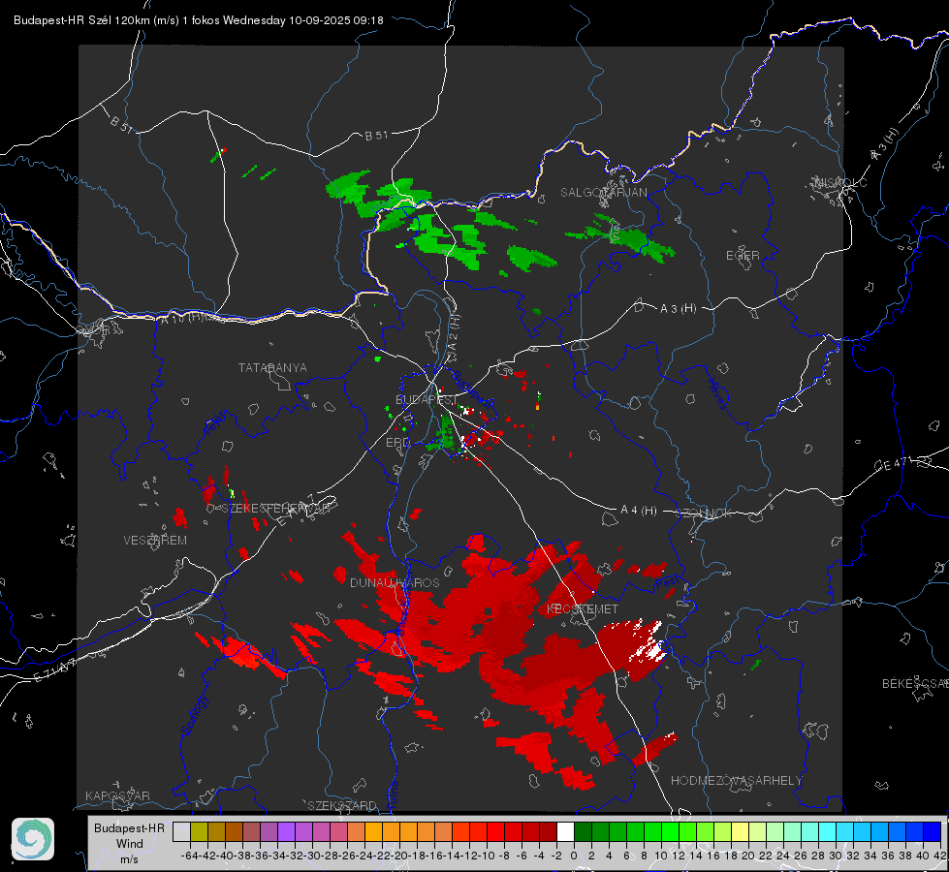The height and width of the screenshot is (872, 949).
Task: Click the VESZPREM city label
Action: coord(155,541)
